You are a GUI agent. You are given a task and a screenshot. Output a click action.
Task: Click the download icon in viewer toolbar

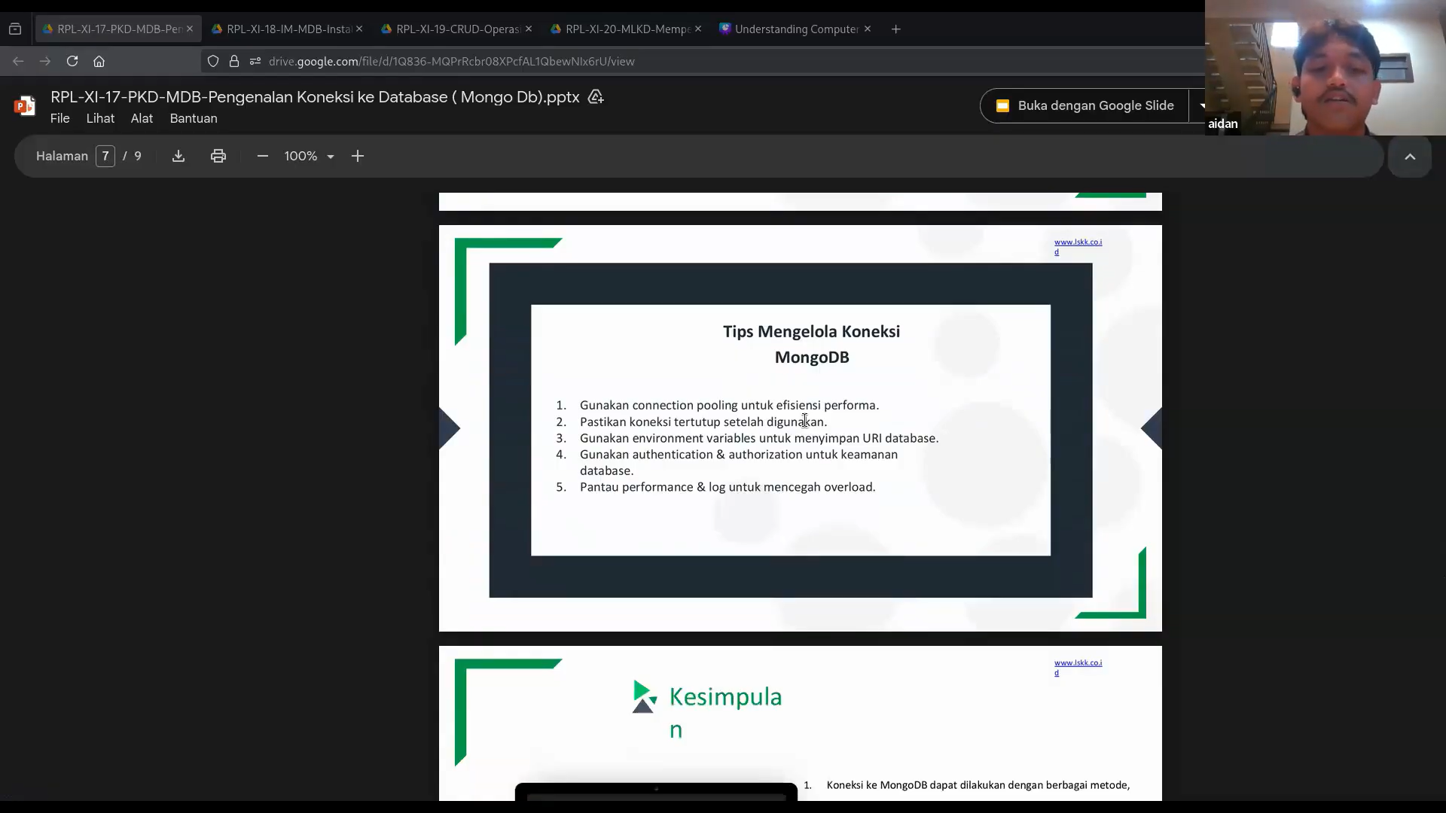coord(178,156)
